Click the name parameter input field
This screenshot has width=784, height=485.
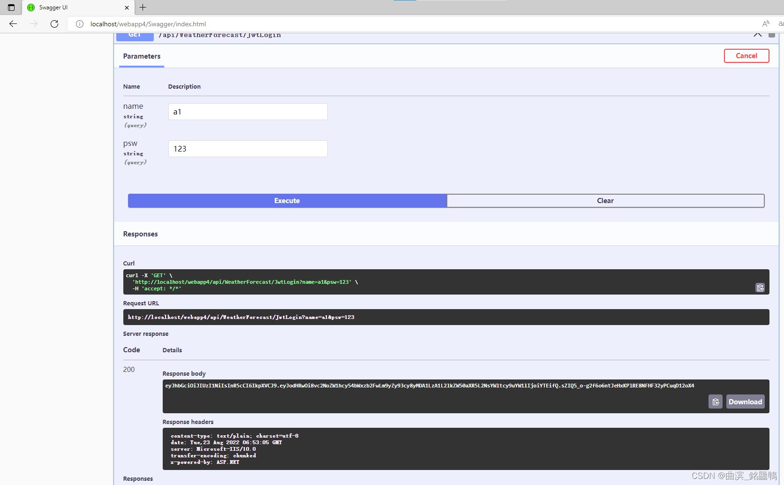[248, 112]
